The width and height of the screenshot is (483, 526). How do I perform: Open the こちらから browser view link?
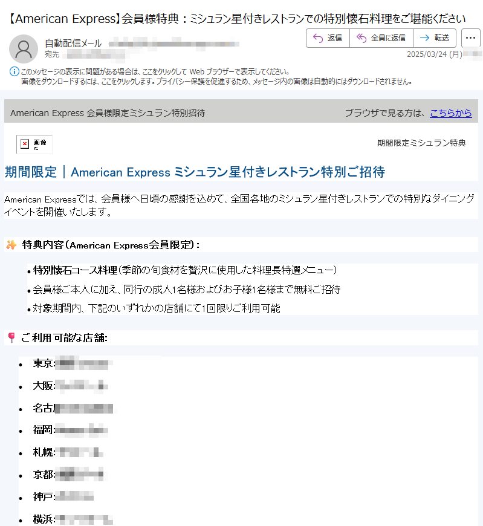pyautogui.click(x=451, y=113)
